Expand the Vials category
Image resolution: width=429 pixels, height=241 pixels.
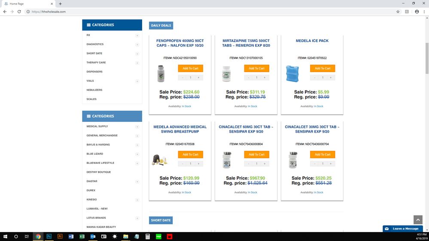(137, 81)
